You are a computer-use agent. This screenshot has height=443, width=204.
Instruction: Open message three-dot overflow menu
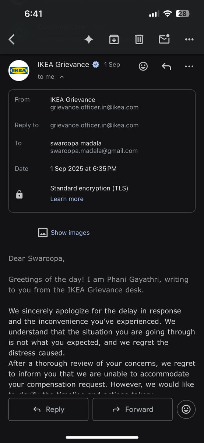pos(189,66)
